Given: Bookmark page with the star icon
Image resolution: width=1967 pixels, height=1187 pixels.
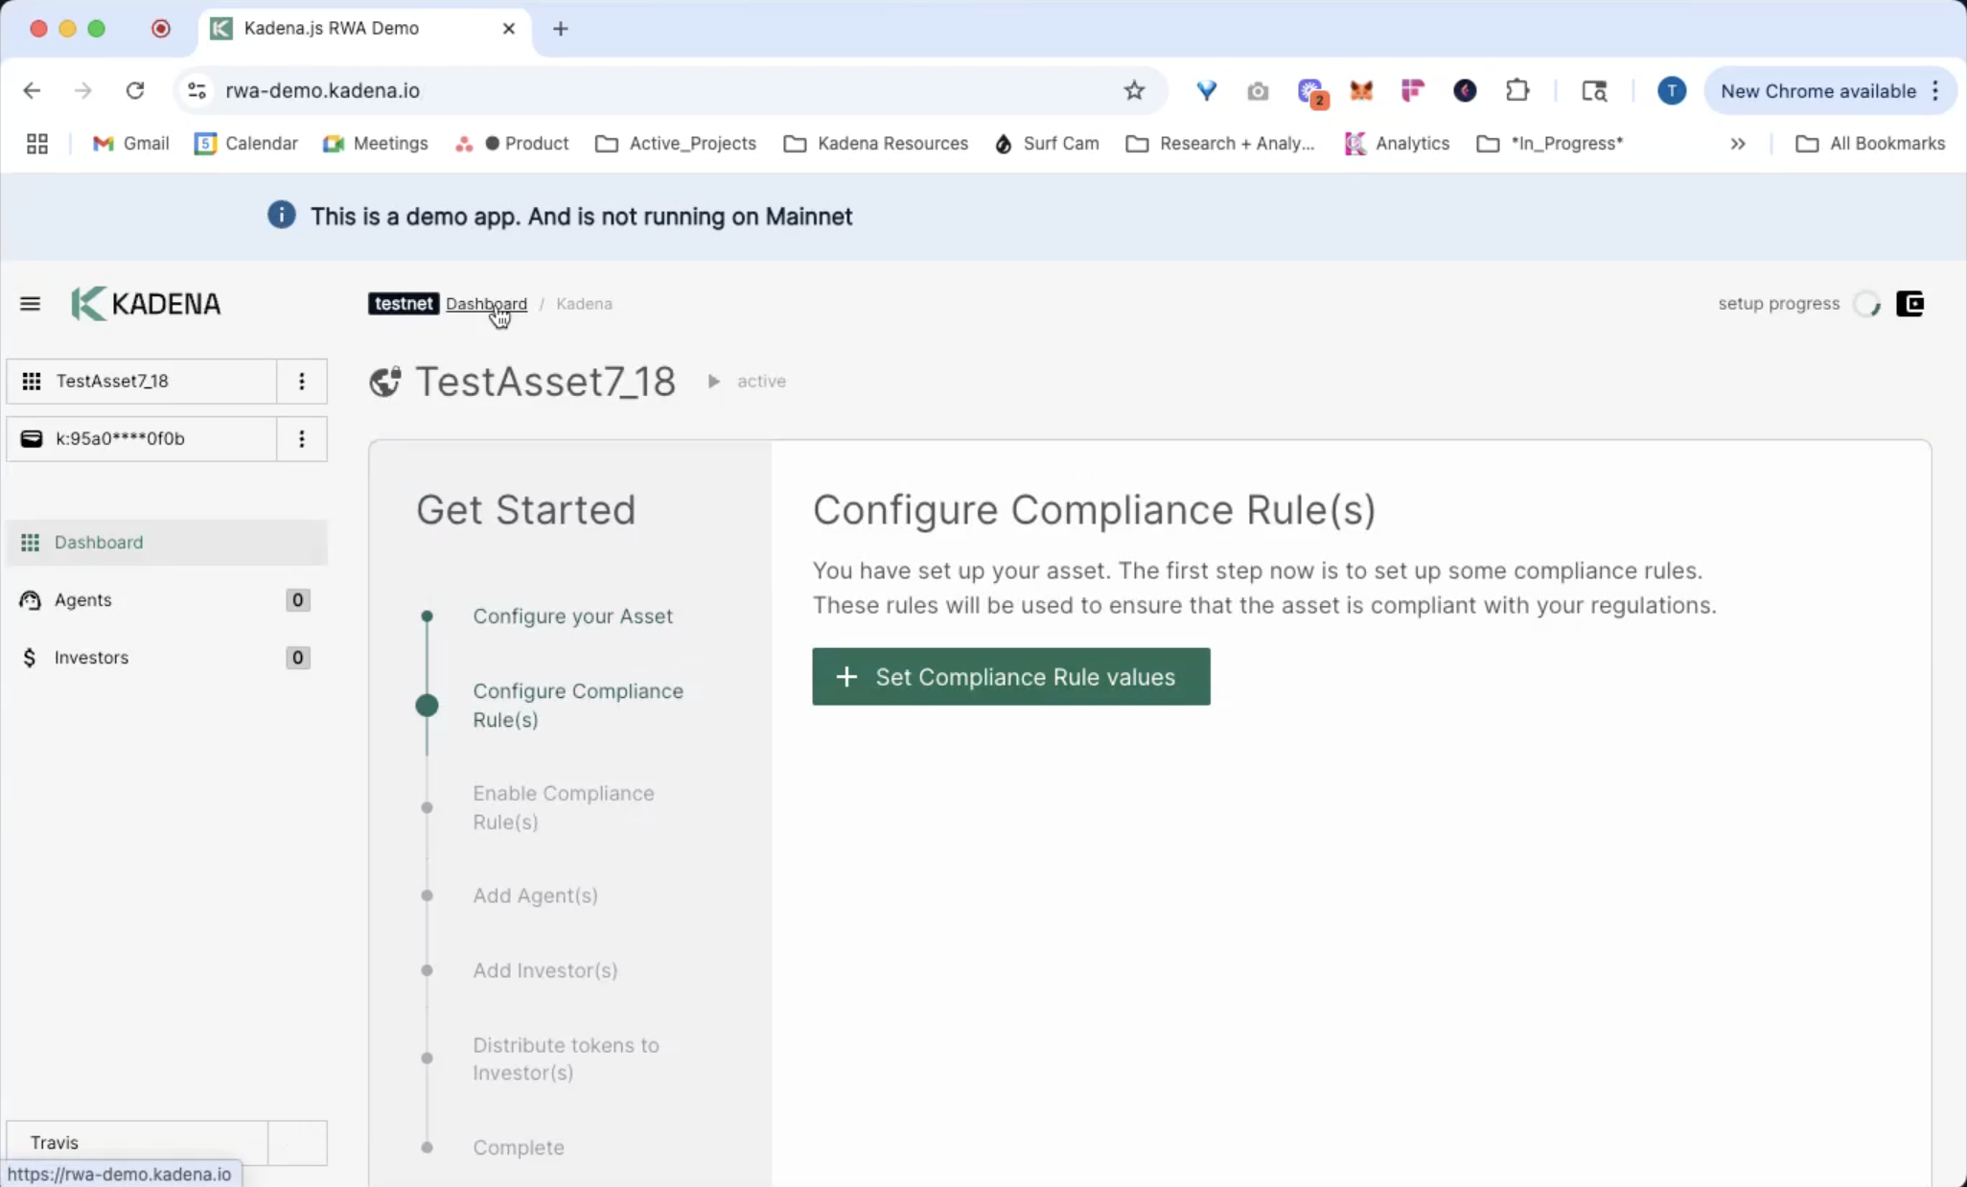Looking at the screenshot, I should coord(1134,91).
